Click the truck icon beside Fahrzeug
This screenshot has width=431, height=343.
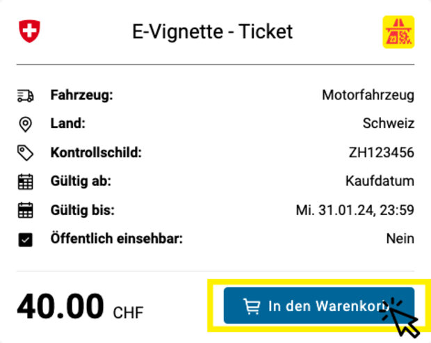coord(25,95)
